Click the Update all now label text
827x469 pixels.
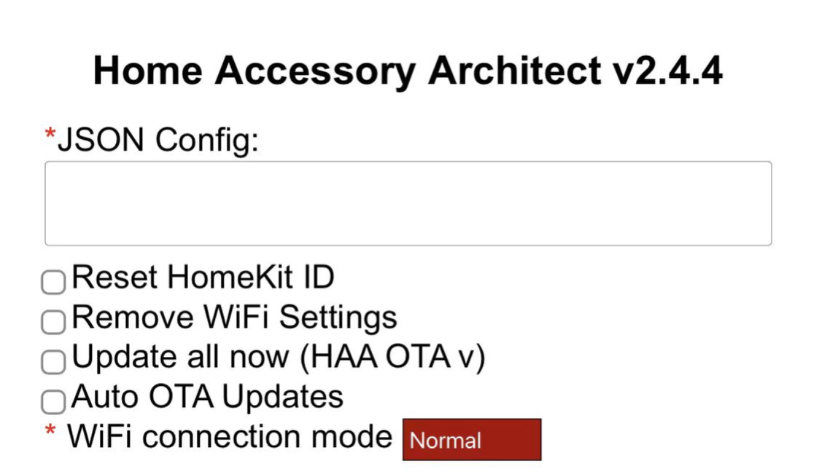click(279, 358)
